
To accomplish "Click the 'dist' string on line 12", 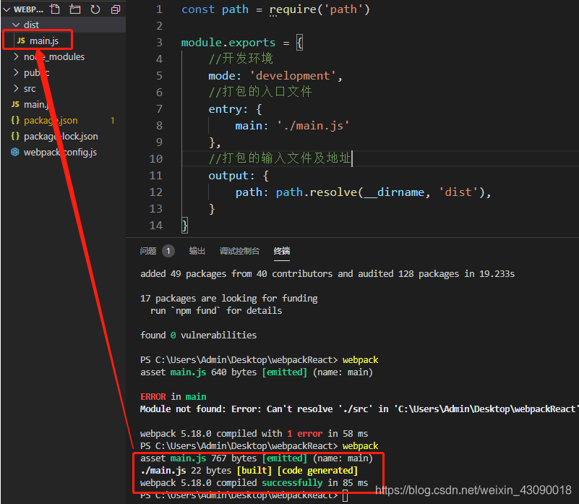I will [x=458, y=192].
